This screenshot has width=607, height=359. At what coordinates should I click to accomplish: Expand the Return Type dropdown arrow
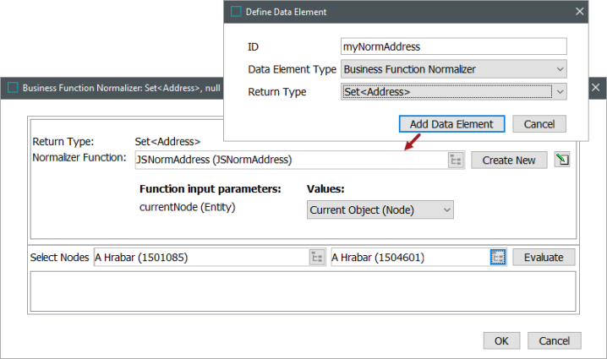(560, 92)
